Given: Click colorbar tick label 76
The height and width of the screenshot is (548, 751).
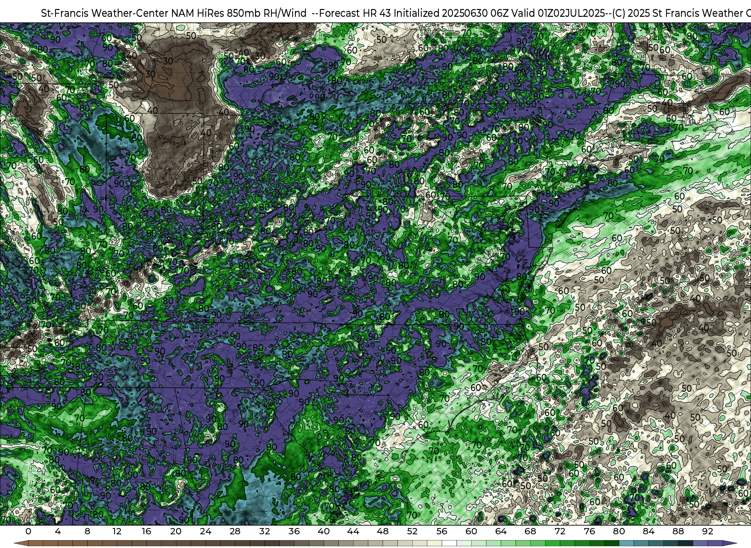Looking at the screenshot, I should 589,531.
